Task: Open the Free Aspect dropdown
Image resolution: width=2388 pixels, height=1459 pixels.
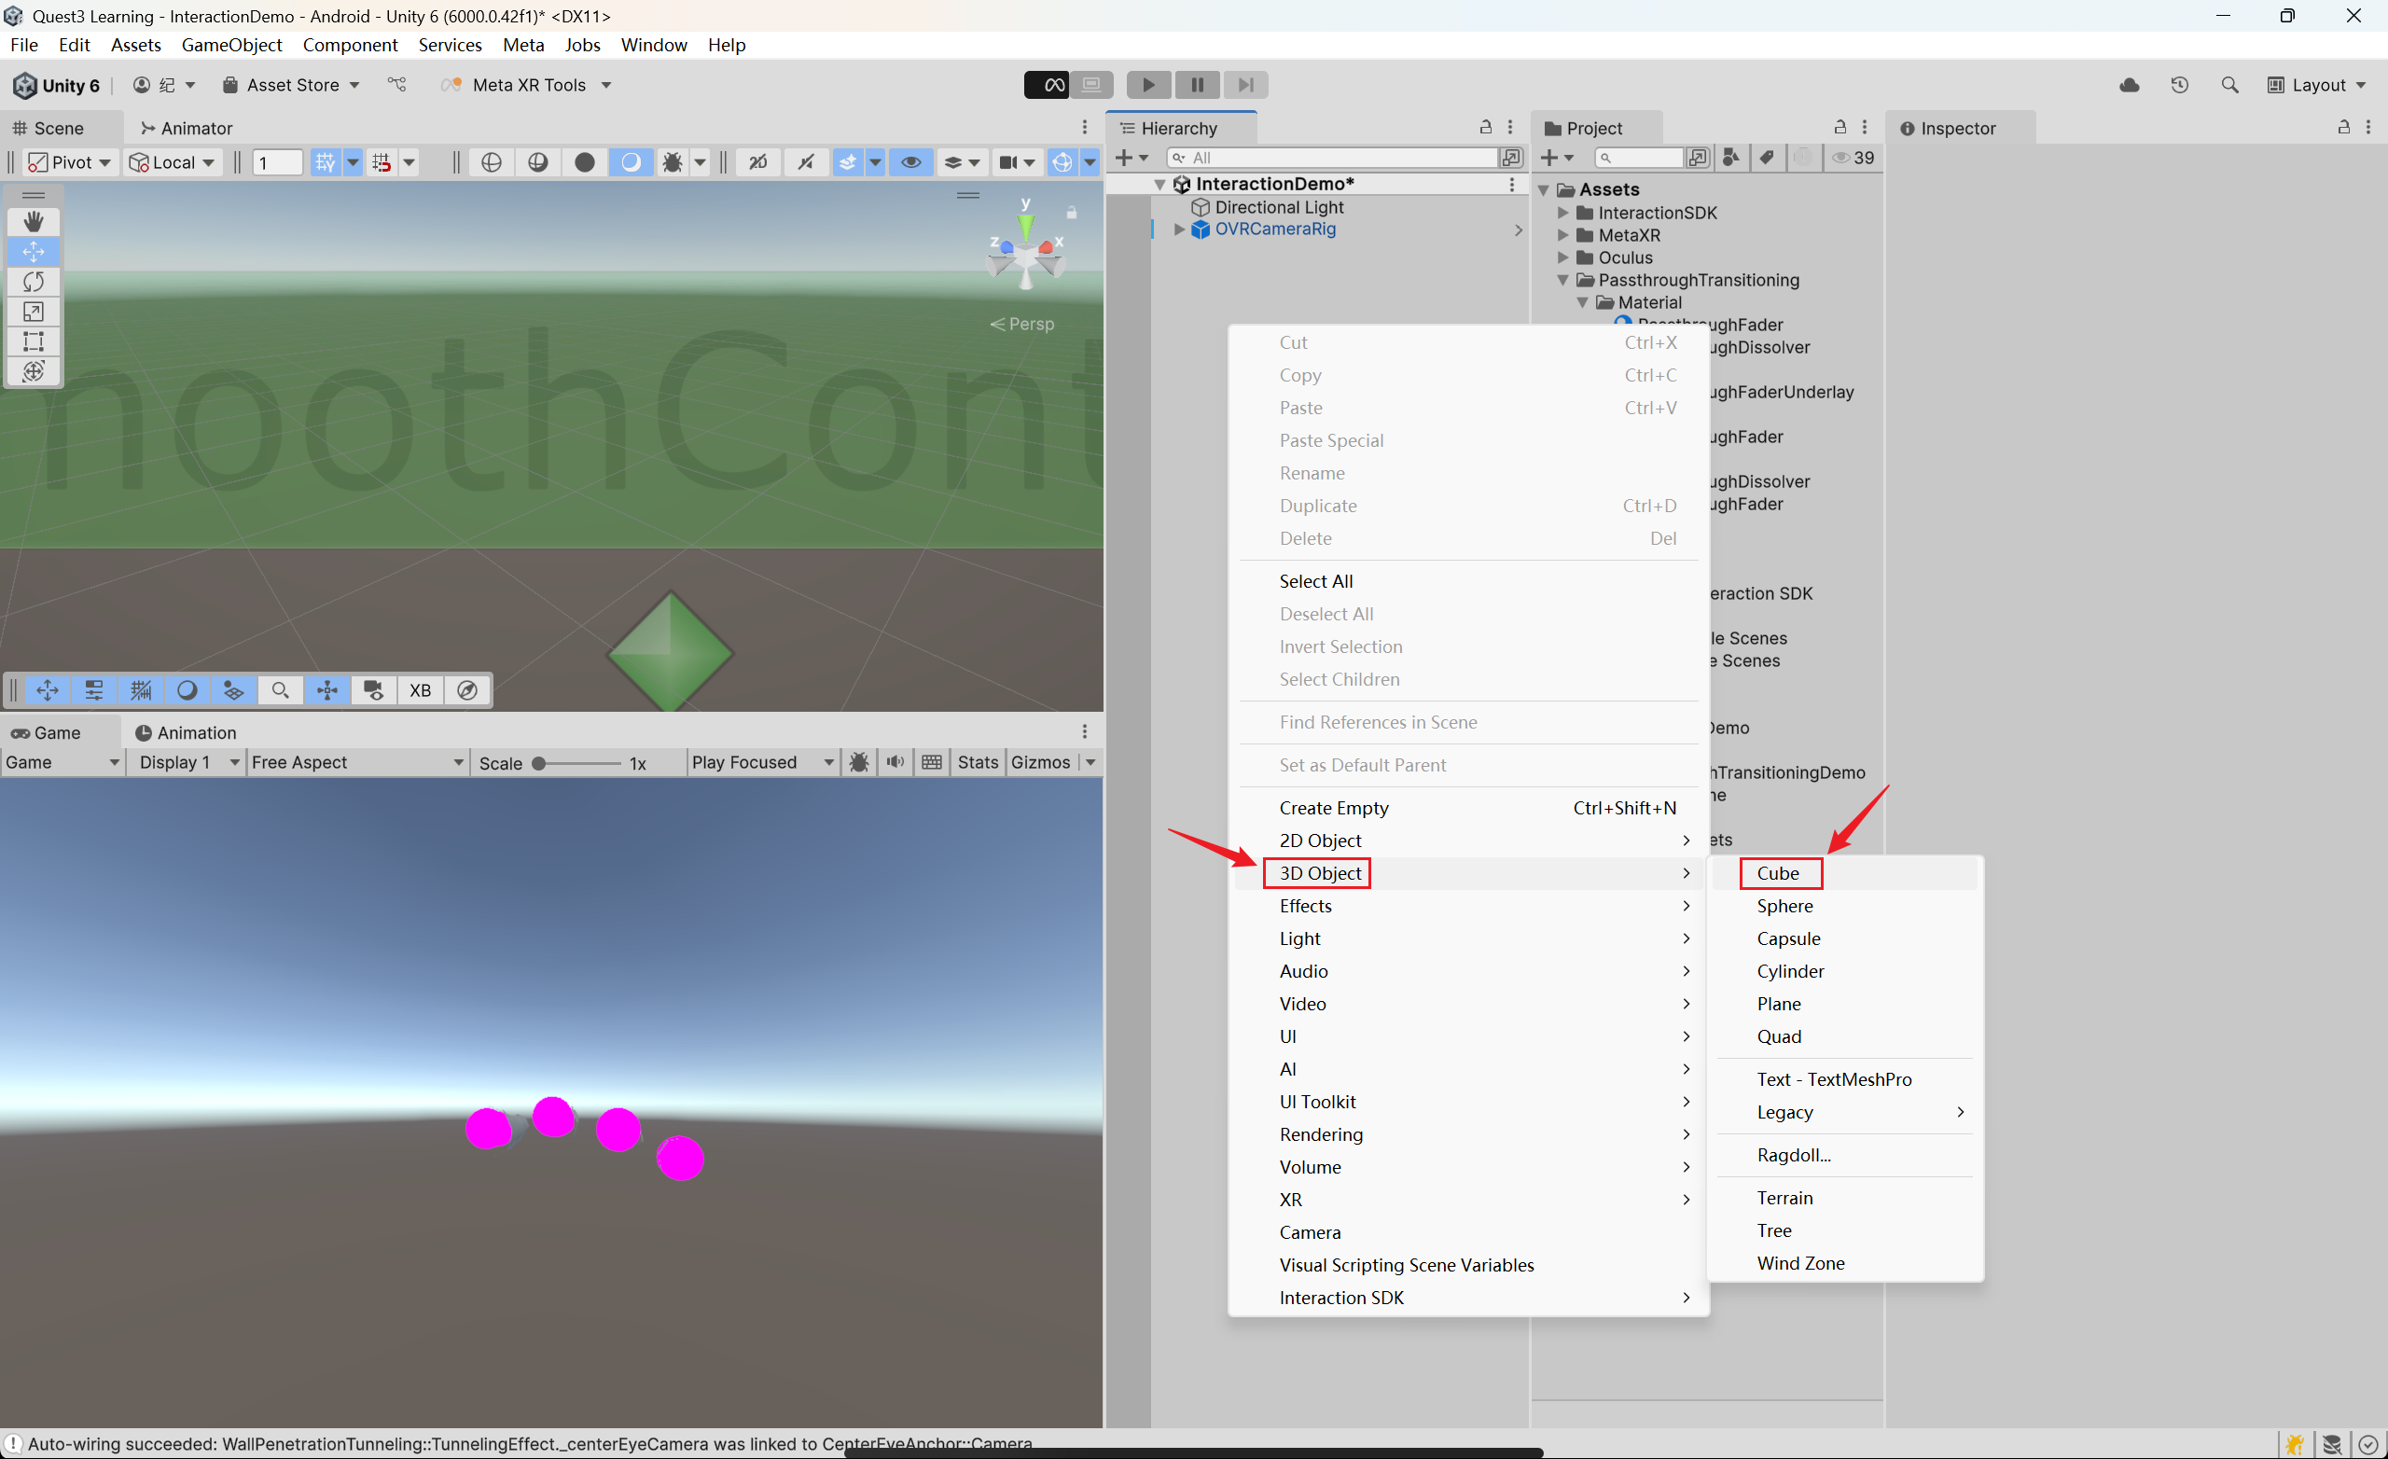Action: (356, 762)
